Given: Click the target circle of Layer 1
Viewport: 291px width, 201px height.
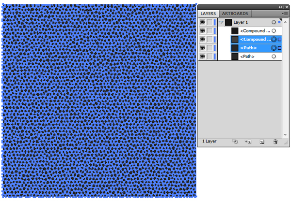Looking at the screenshot, I should coord(274,22).
